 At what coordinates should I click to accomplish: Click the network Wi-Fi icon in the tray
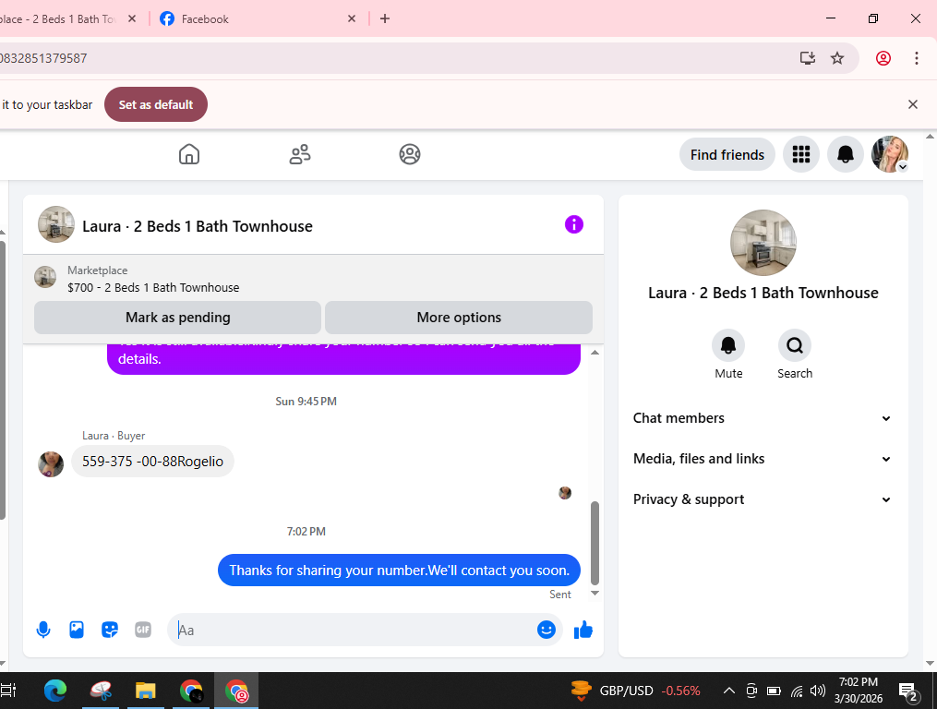(797, 691)
